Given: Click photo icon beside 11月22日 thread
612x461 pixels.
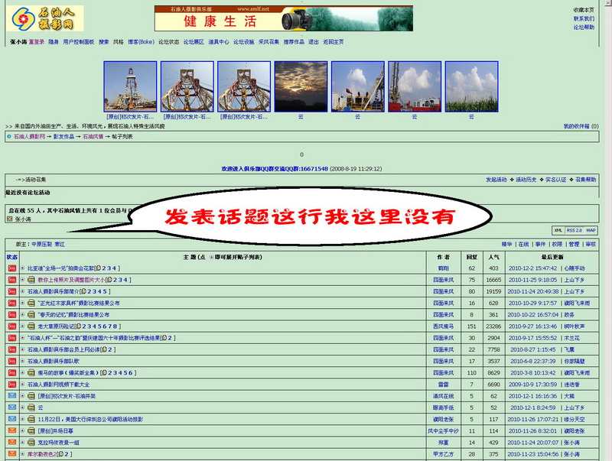Looking at the screenshot, I should click(x=31, y=419).
